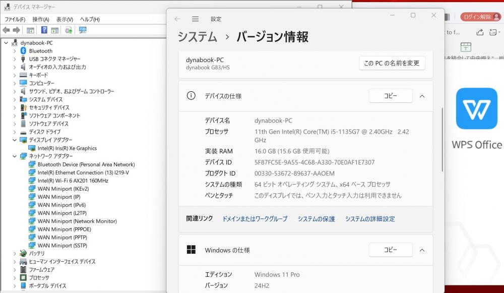
Task: Expand the Bluetooth node arrow
Action: 15,51
